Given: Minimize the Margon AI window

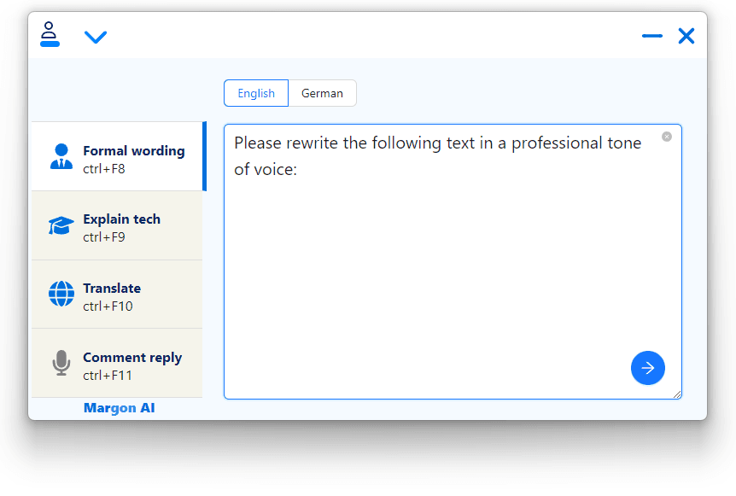Looking at the screenshot, I should [652, 36].
